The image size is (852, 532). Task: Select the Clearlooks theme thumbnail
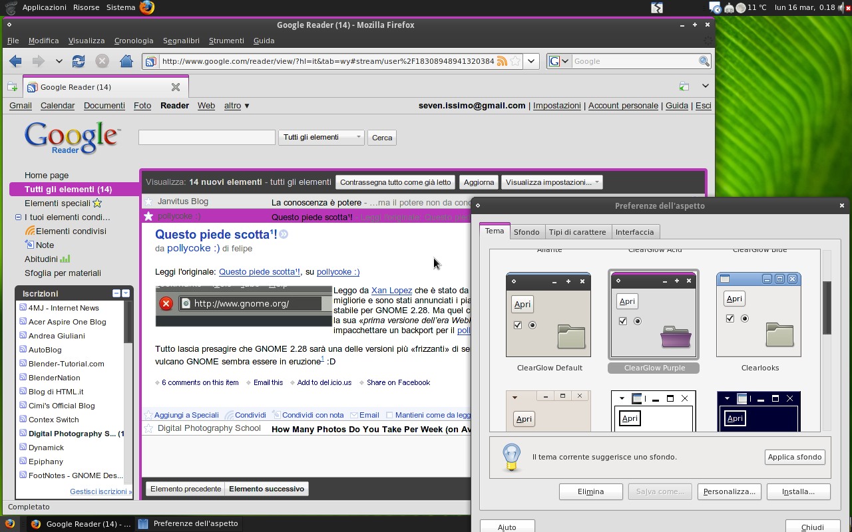tap(759, 315)
